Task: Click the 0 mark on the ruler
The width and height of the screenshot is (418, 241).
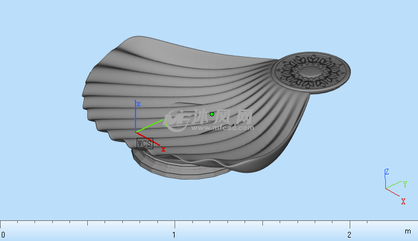Action: tap(3, 235)
